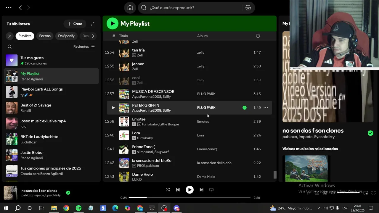Toggle repeat mode
This screenshot has height=213, width=379.
click(211, 190)
